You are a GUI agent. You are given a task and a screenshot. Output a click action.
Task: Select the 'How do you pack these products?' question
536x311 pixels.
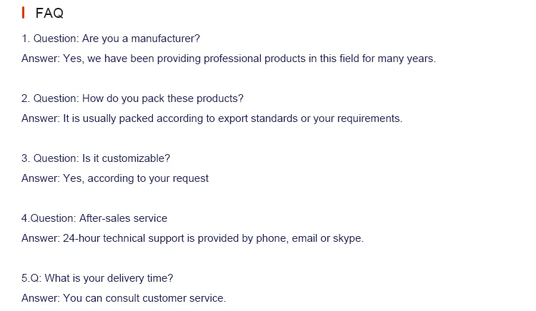(x=132, y=98)
